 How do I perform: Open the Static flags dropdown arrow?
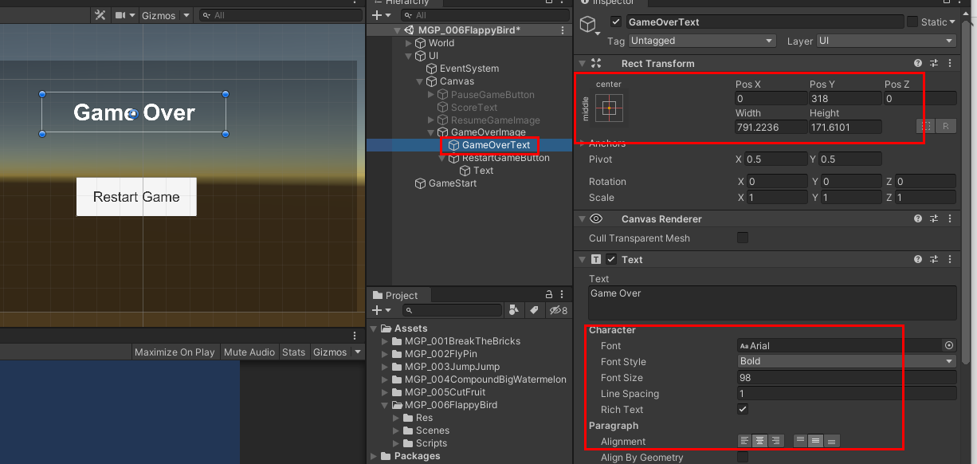(x=952, y=22)
